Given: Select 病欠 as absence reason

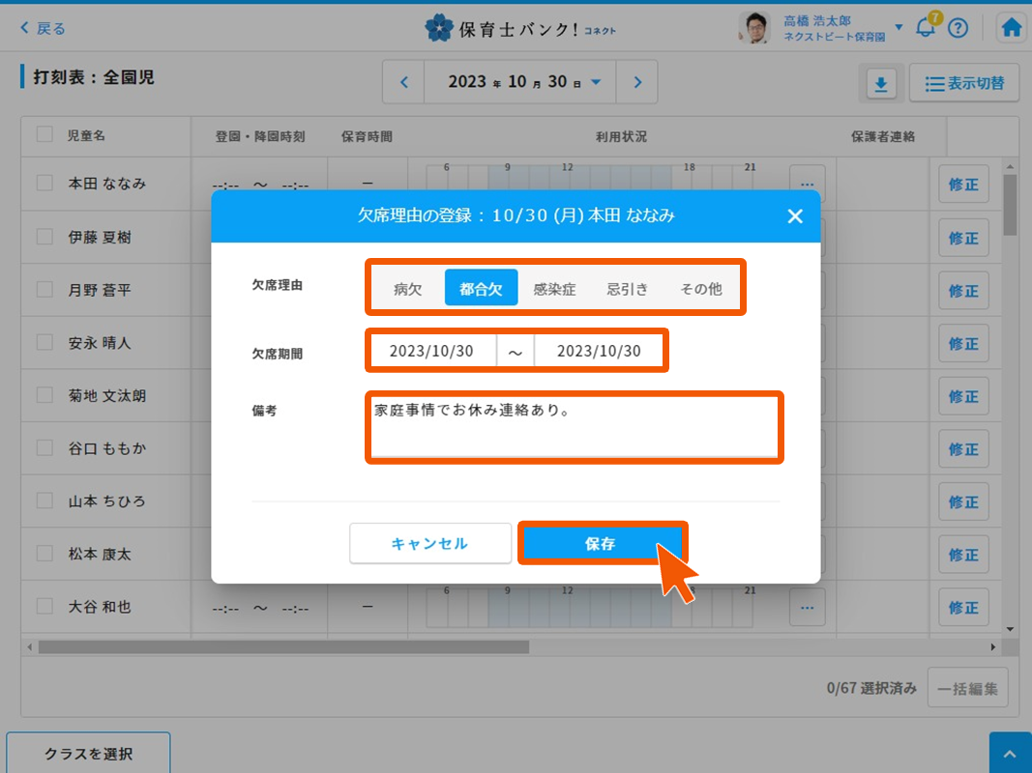Looking at the screenshot, I should tap(408, 288).
